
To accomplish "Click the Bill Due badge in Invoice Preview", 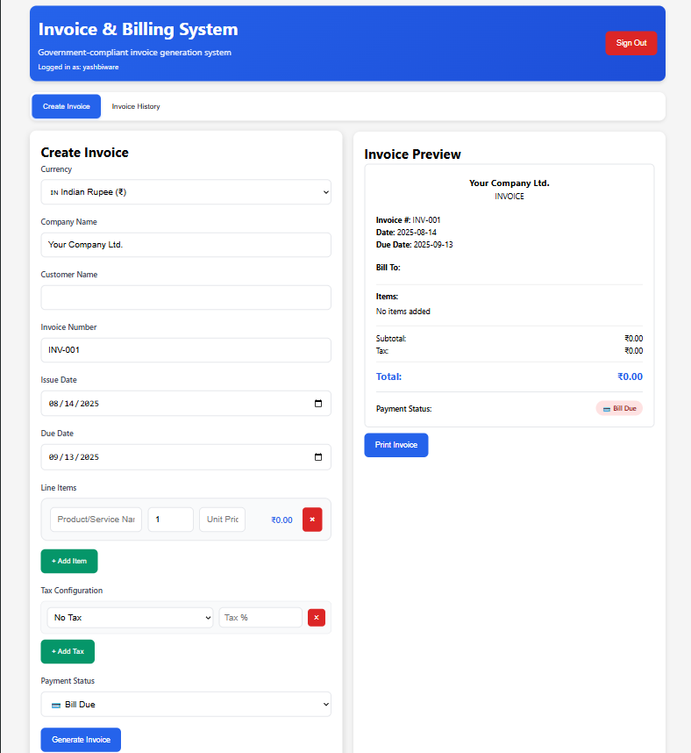I will coord(619,407).
